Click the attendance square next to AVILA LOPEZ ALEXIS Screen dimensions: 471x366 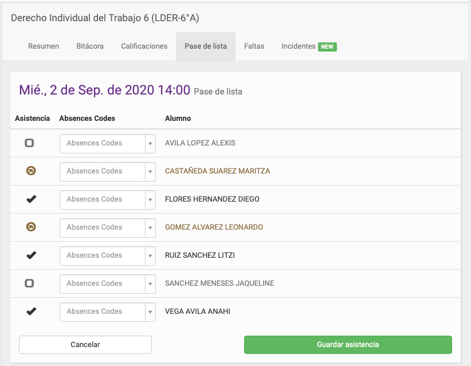click(x=29, y=143)
